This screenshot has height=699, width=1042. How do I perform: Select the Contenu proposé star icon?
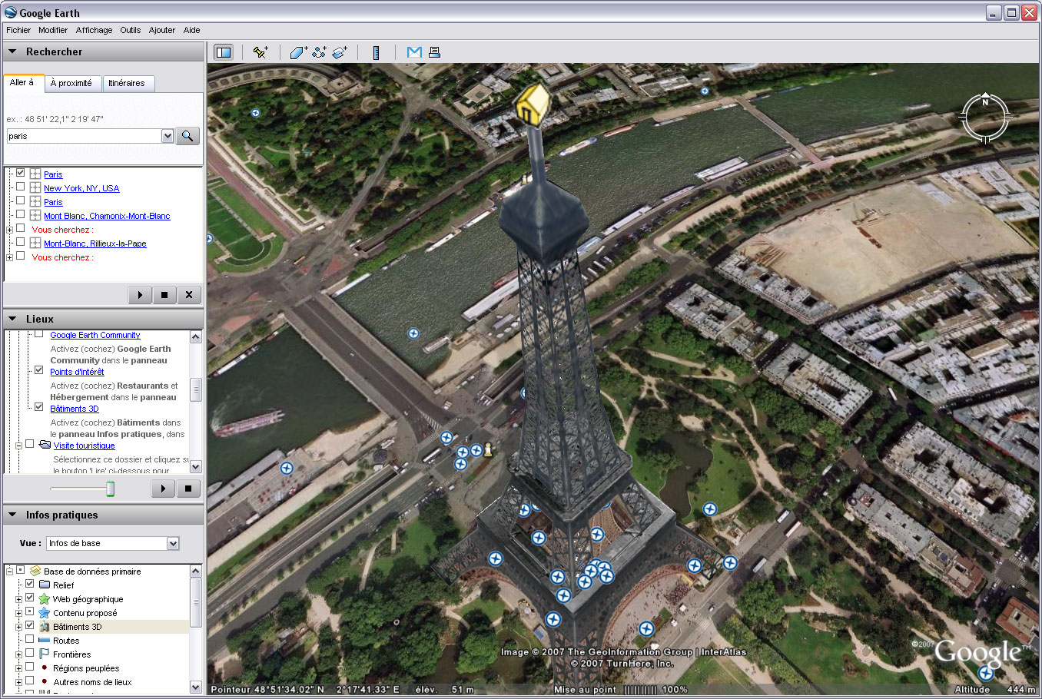45,613
